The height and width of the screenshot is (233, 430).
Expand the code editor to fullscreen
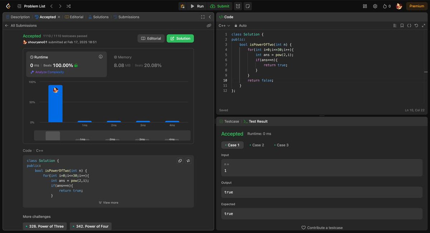(x=424, y=25)
